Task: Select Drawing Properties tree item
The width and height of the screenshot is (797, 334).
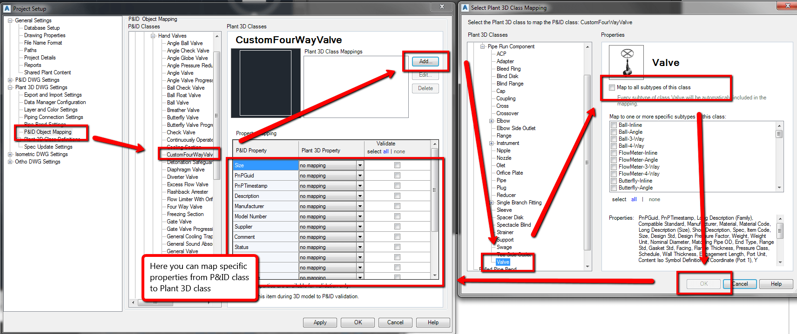Action: coord(45,35)
